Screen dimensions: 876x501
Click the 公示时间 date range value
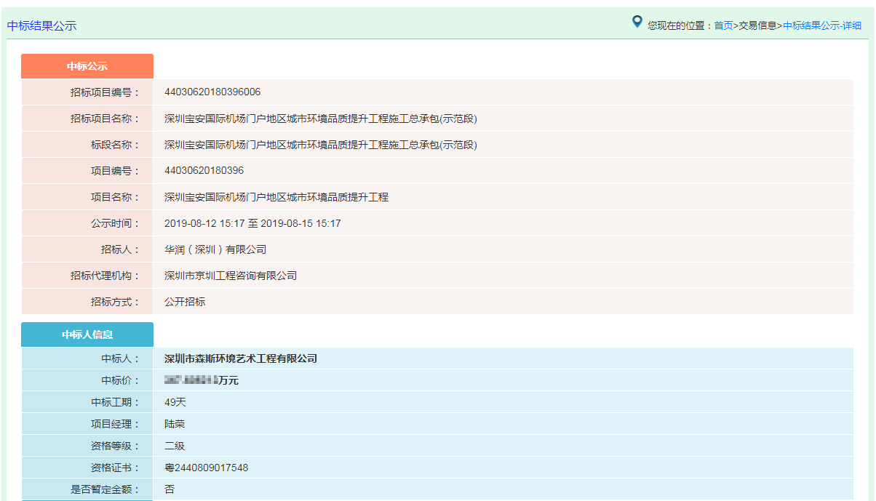point(252,223)
